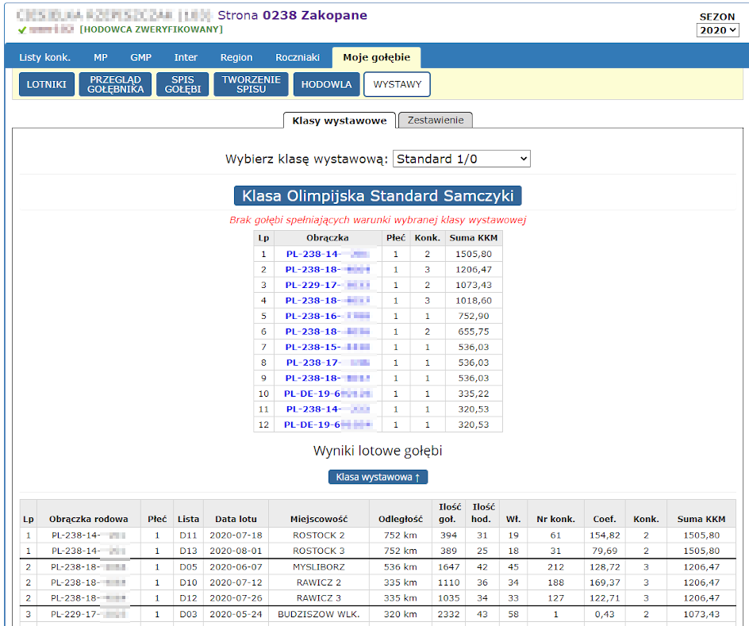Viewport: 749px width, 626px height.
Task: Open the MP tab
Action: (101, 57)
